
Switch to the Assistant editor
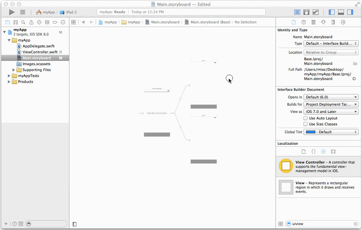[x=306, y=12]
